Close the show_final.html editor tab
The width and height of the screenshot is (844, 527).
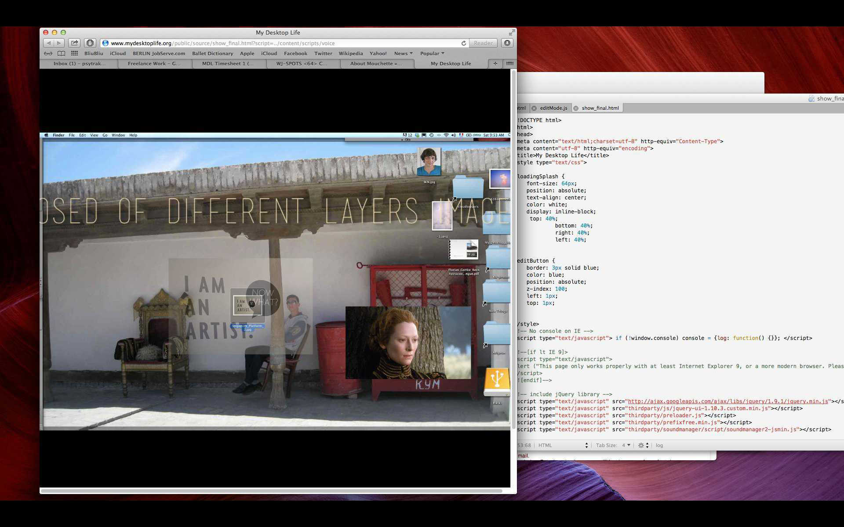575,108
